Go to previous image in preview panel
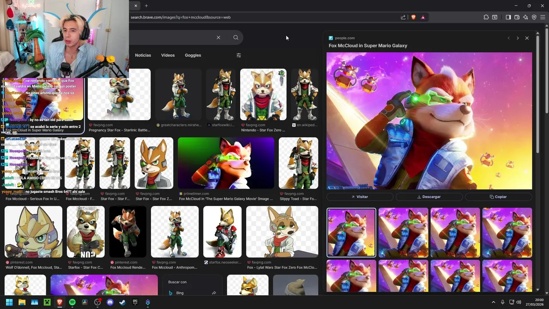549x309 pixels. (509, 38)
